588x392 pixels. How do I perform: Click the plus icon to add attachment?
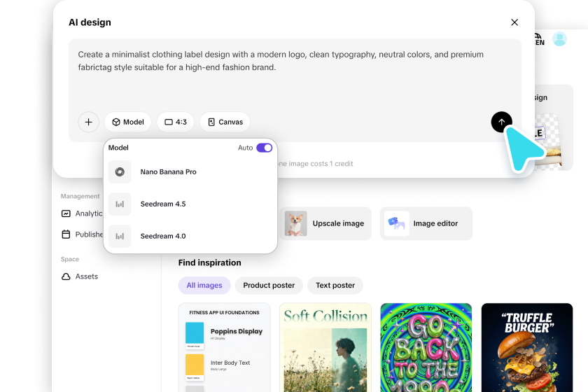click(88, 122)
